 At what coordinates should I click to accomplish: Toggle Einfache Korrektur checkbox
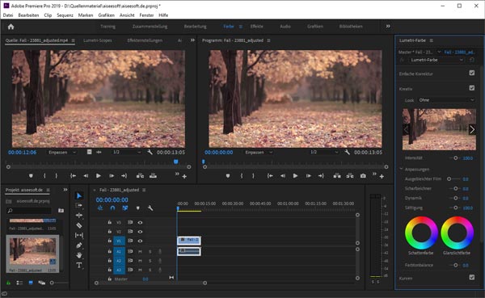point(472,73)
